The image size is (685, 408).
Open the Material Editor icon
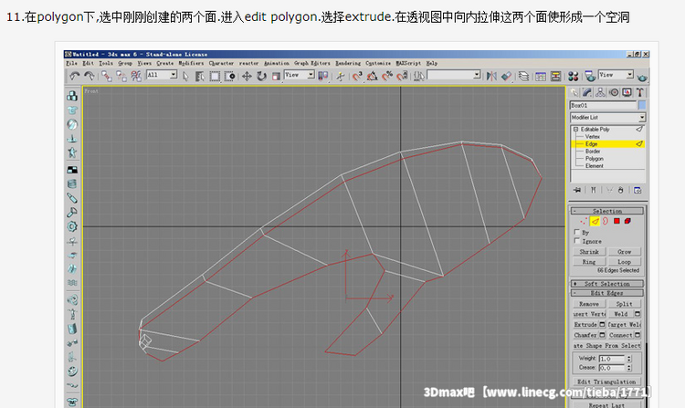pyautogui.click(x=574, y=77)
